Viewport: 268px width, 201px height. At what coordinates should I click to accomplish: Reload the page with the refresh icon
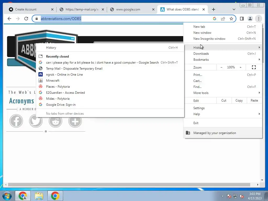pyautogui.click(x=26, y=19)
